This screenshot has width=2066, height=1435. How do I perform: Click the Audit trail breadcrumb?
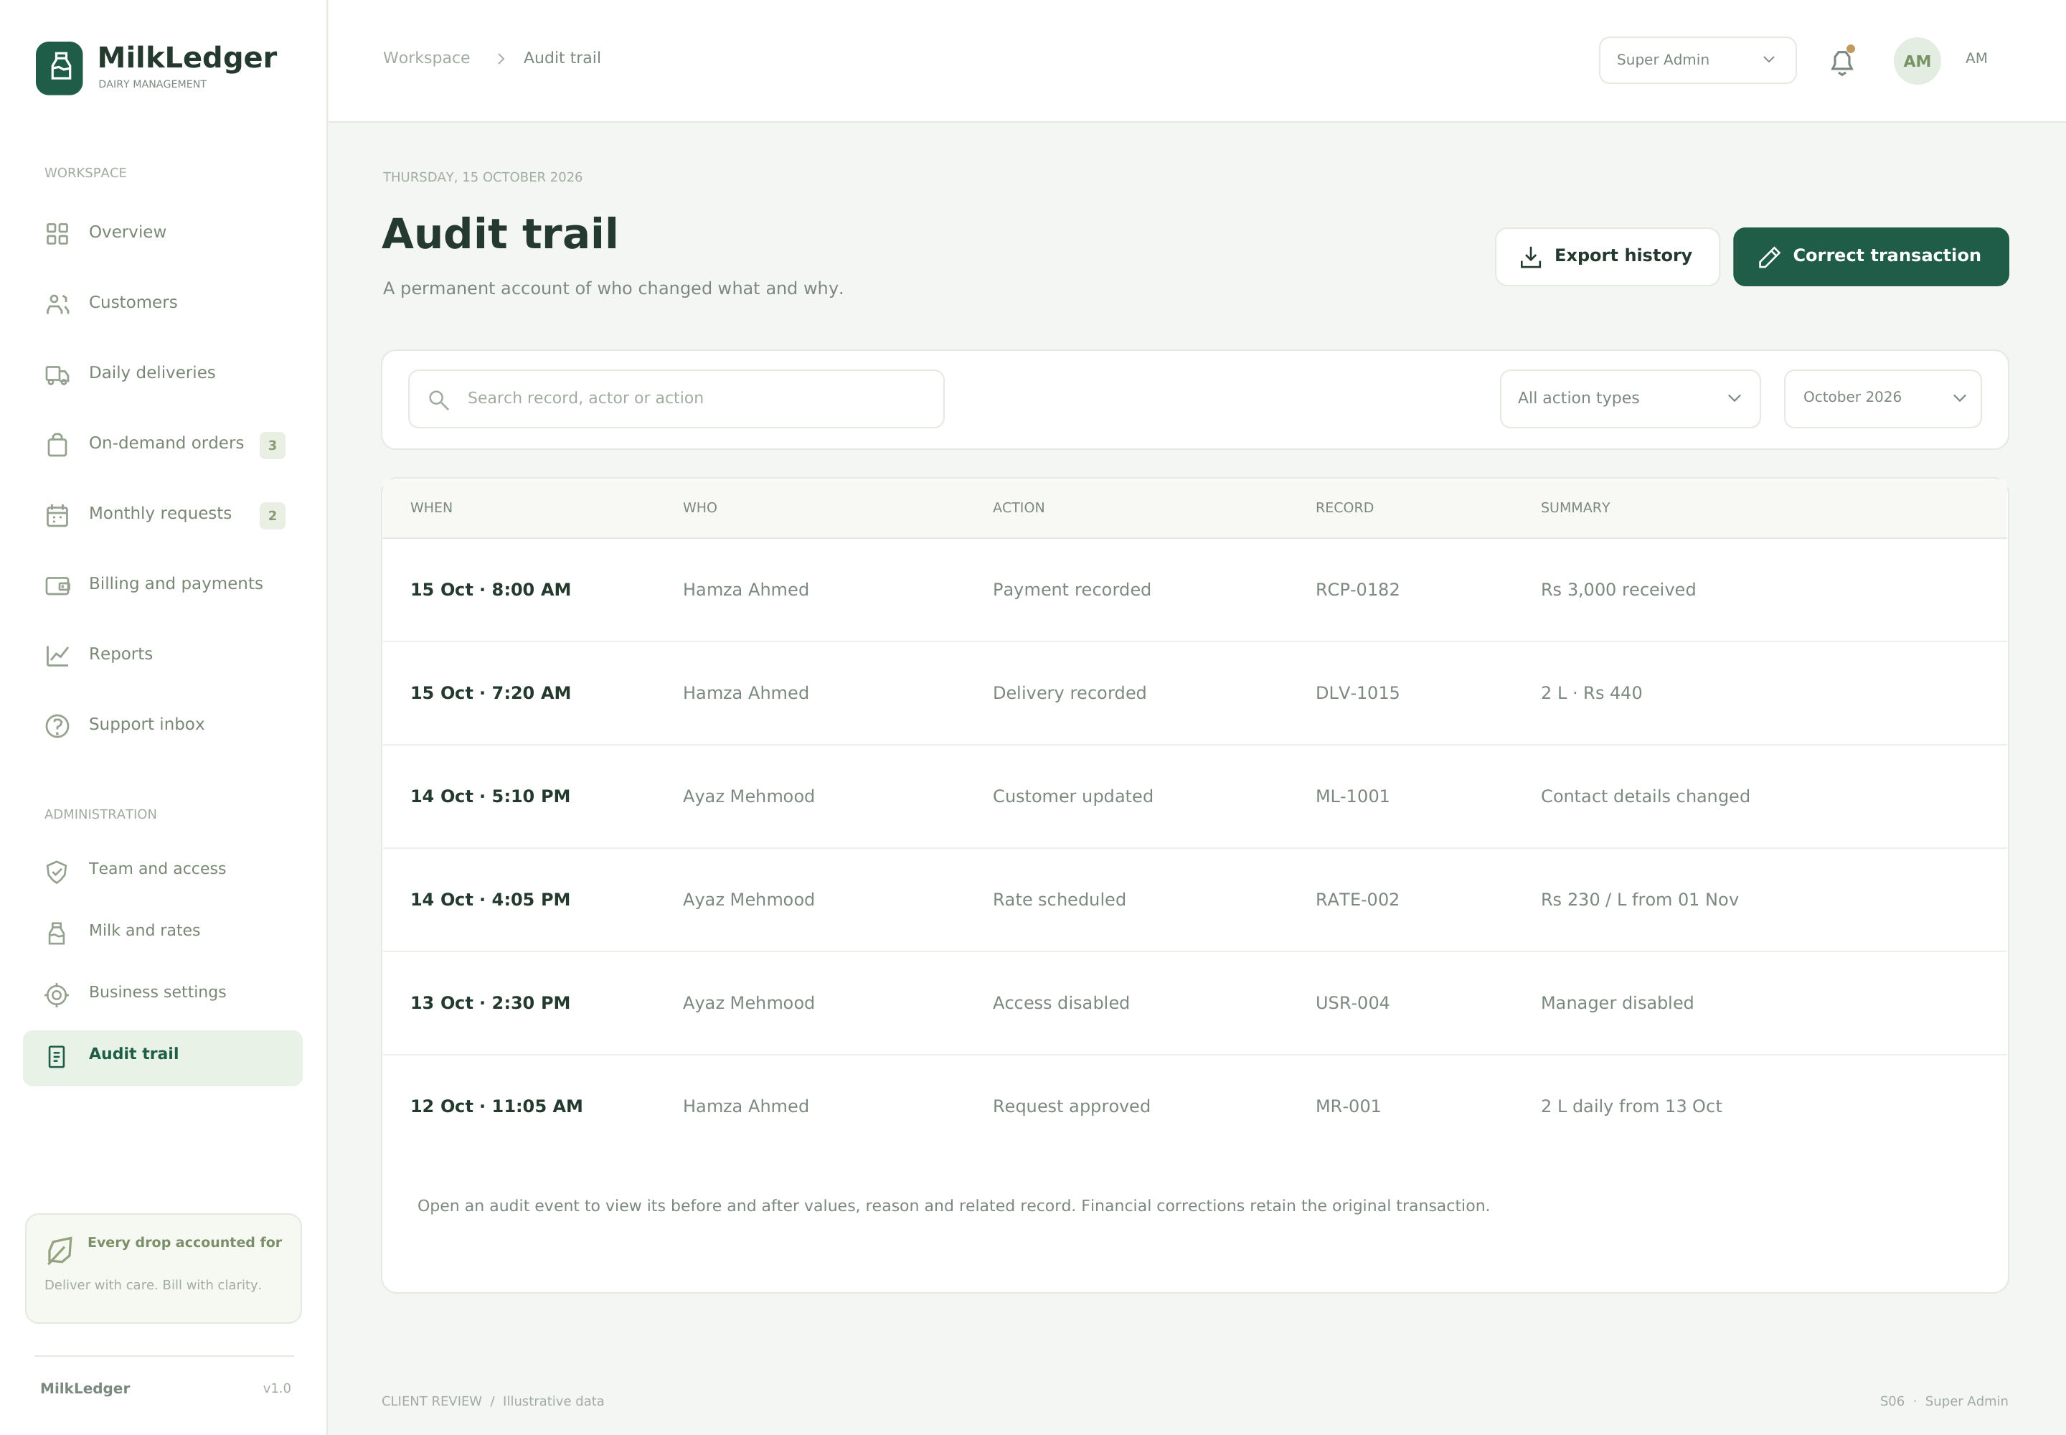coord(562,57)
